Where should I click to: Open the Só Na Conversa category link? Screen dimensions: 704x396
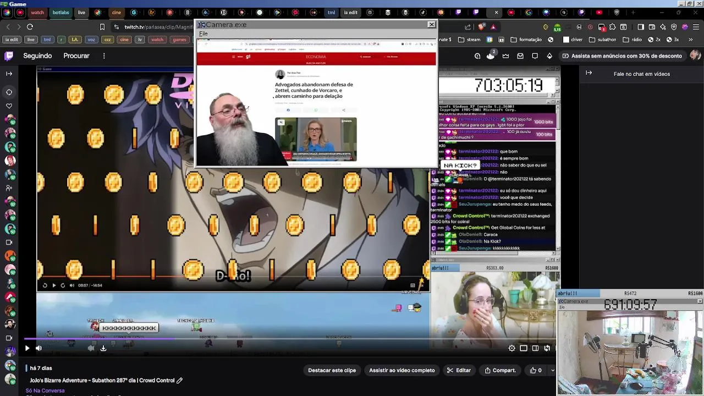tap(45, 391)
